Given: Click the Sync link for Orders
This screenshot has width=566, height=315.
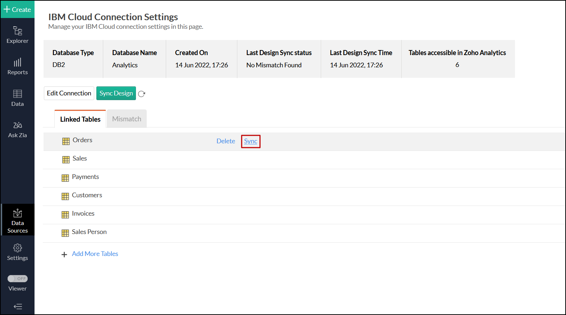Looking at the screenshot, I should pyautogui.click(x=251, y=141).
